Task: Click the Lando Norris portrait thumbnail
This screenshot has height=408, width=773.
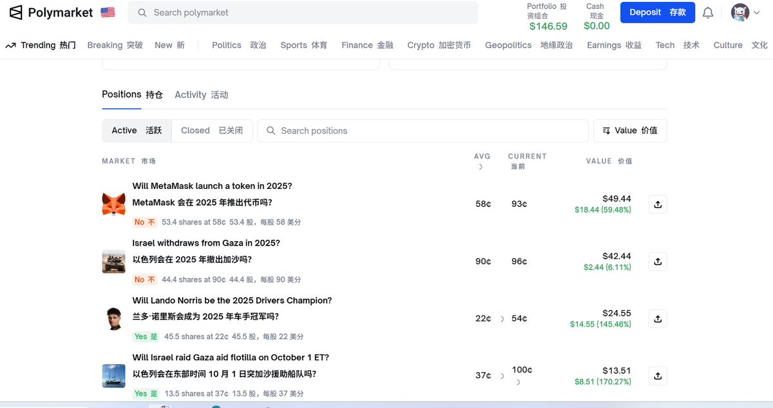Action: point(113,318)
